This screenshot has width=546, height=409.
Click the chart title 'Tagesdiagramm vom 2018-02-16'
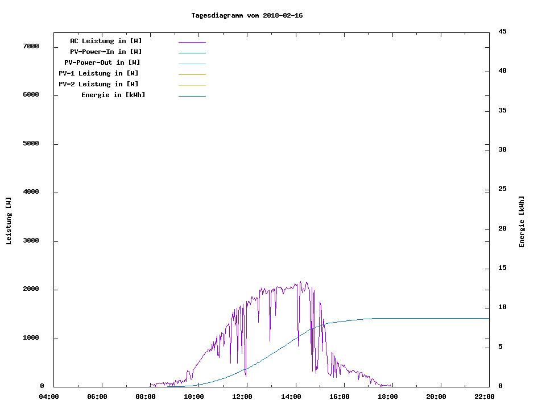click(247, 15)
